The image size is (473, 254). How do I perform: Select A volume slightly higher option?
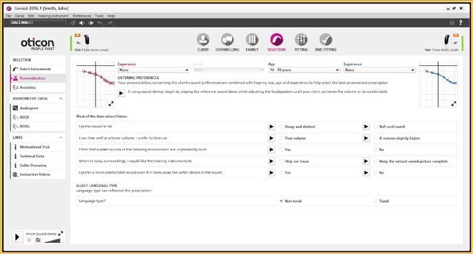point(376,138)
